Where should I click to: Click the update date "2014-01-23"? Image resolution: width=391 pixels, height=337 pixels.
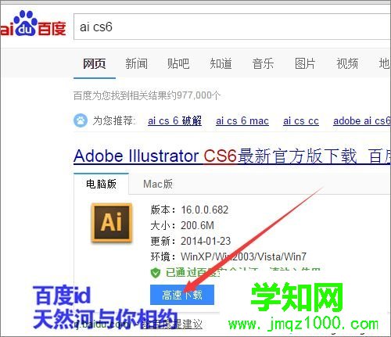[x=206, y=241]
